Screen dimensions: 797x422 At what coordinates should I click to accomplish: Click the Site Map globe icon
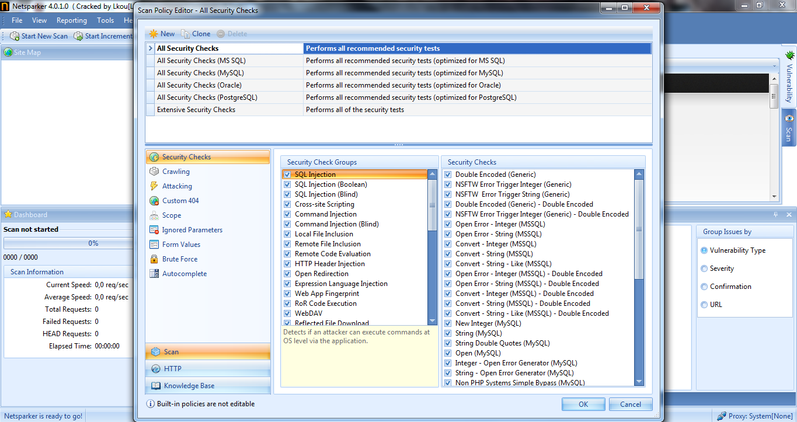(x=8, y=53)
